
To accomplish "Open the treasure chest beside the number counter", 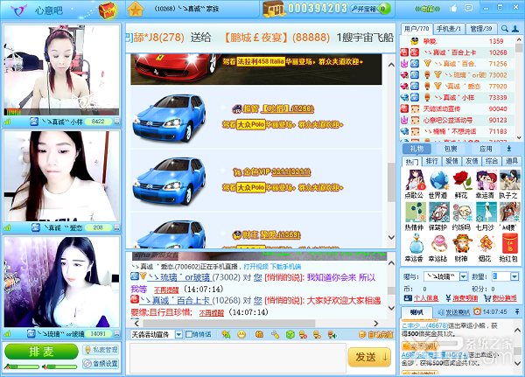I will (x=273, y=9).
